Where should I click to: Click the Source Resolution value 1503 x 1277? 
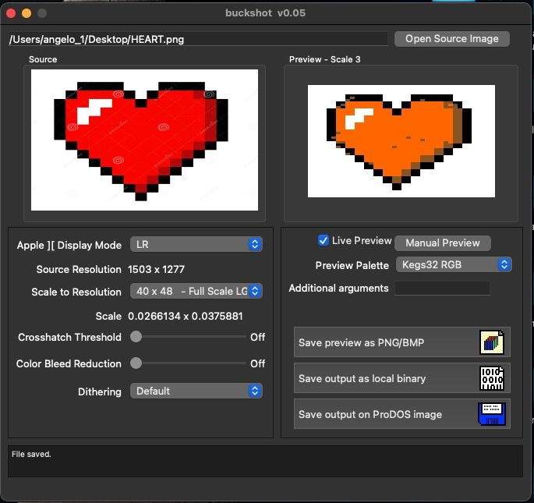pyautogui.click(x=157, y=270)
